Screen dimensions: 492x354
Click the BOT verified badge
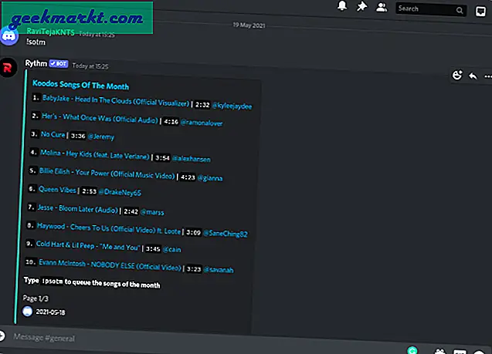click(59, 63)
